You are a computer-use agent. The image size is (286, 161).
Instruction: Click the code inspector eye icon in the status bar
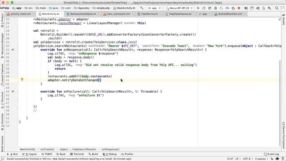(277, 159)
